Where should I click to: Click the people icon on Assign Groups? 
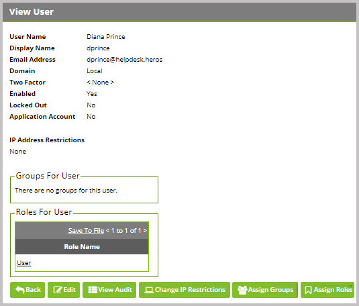coord(242,290)
